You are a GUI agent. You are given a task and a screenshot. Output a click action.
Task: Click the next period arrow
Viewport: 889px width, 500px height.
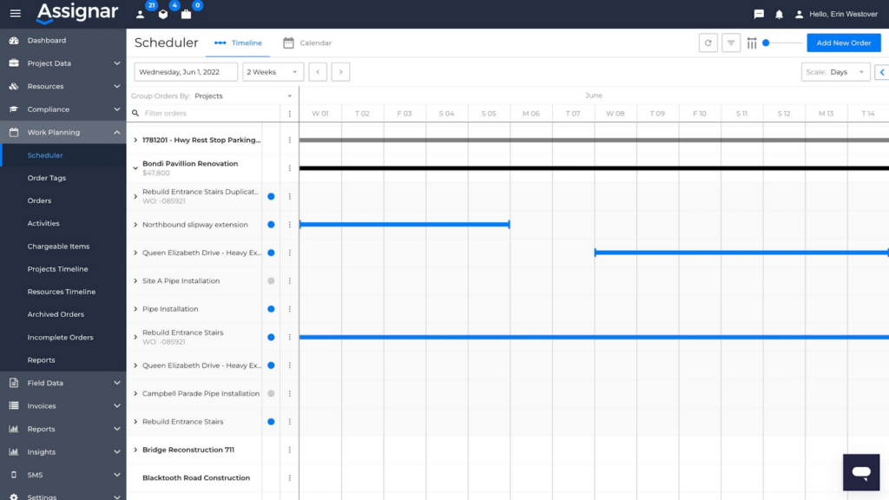tap(339, 72)
